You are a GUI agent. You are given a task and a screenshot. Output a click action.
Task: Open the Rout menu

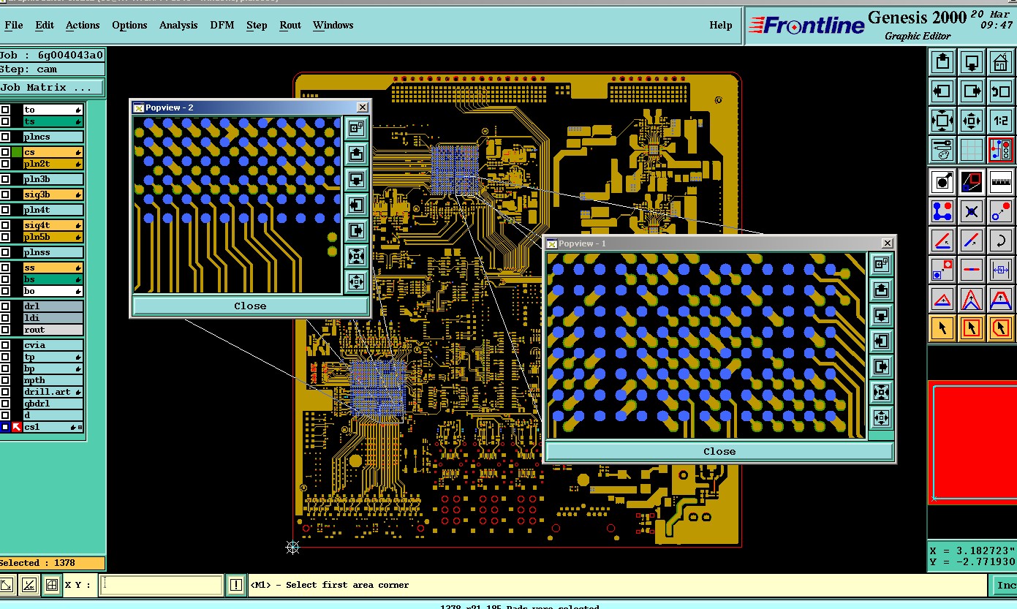(290, 25)
